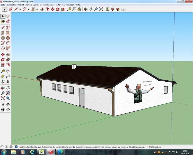Choose Paint Bucket tool in top toolbar
The image size is (193, 155).
80,9
